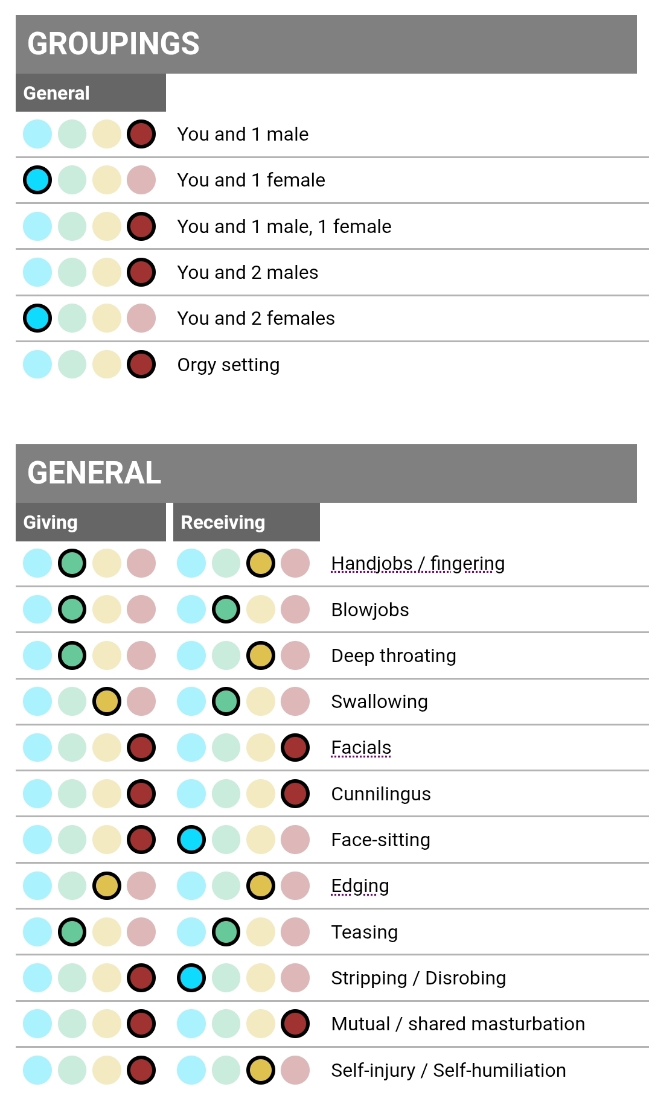Mark Receiving as red for Edging
This screenshot has width=649, height=1116.
(x=295, y=885)
